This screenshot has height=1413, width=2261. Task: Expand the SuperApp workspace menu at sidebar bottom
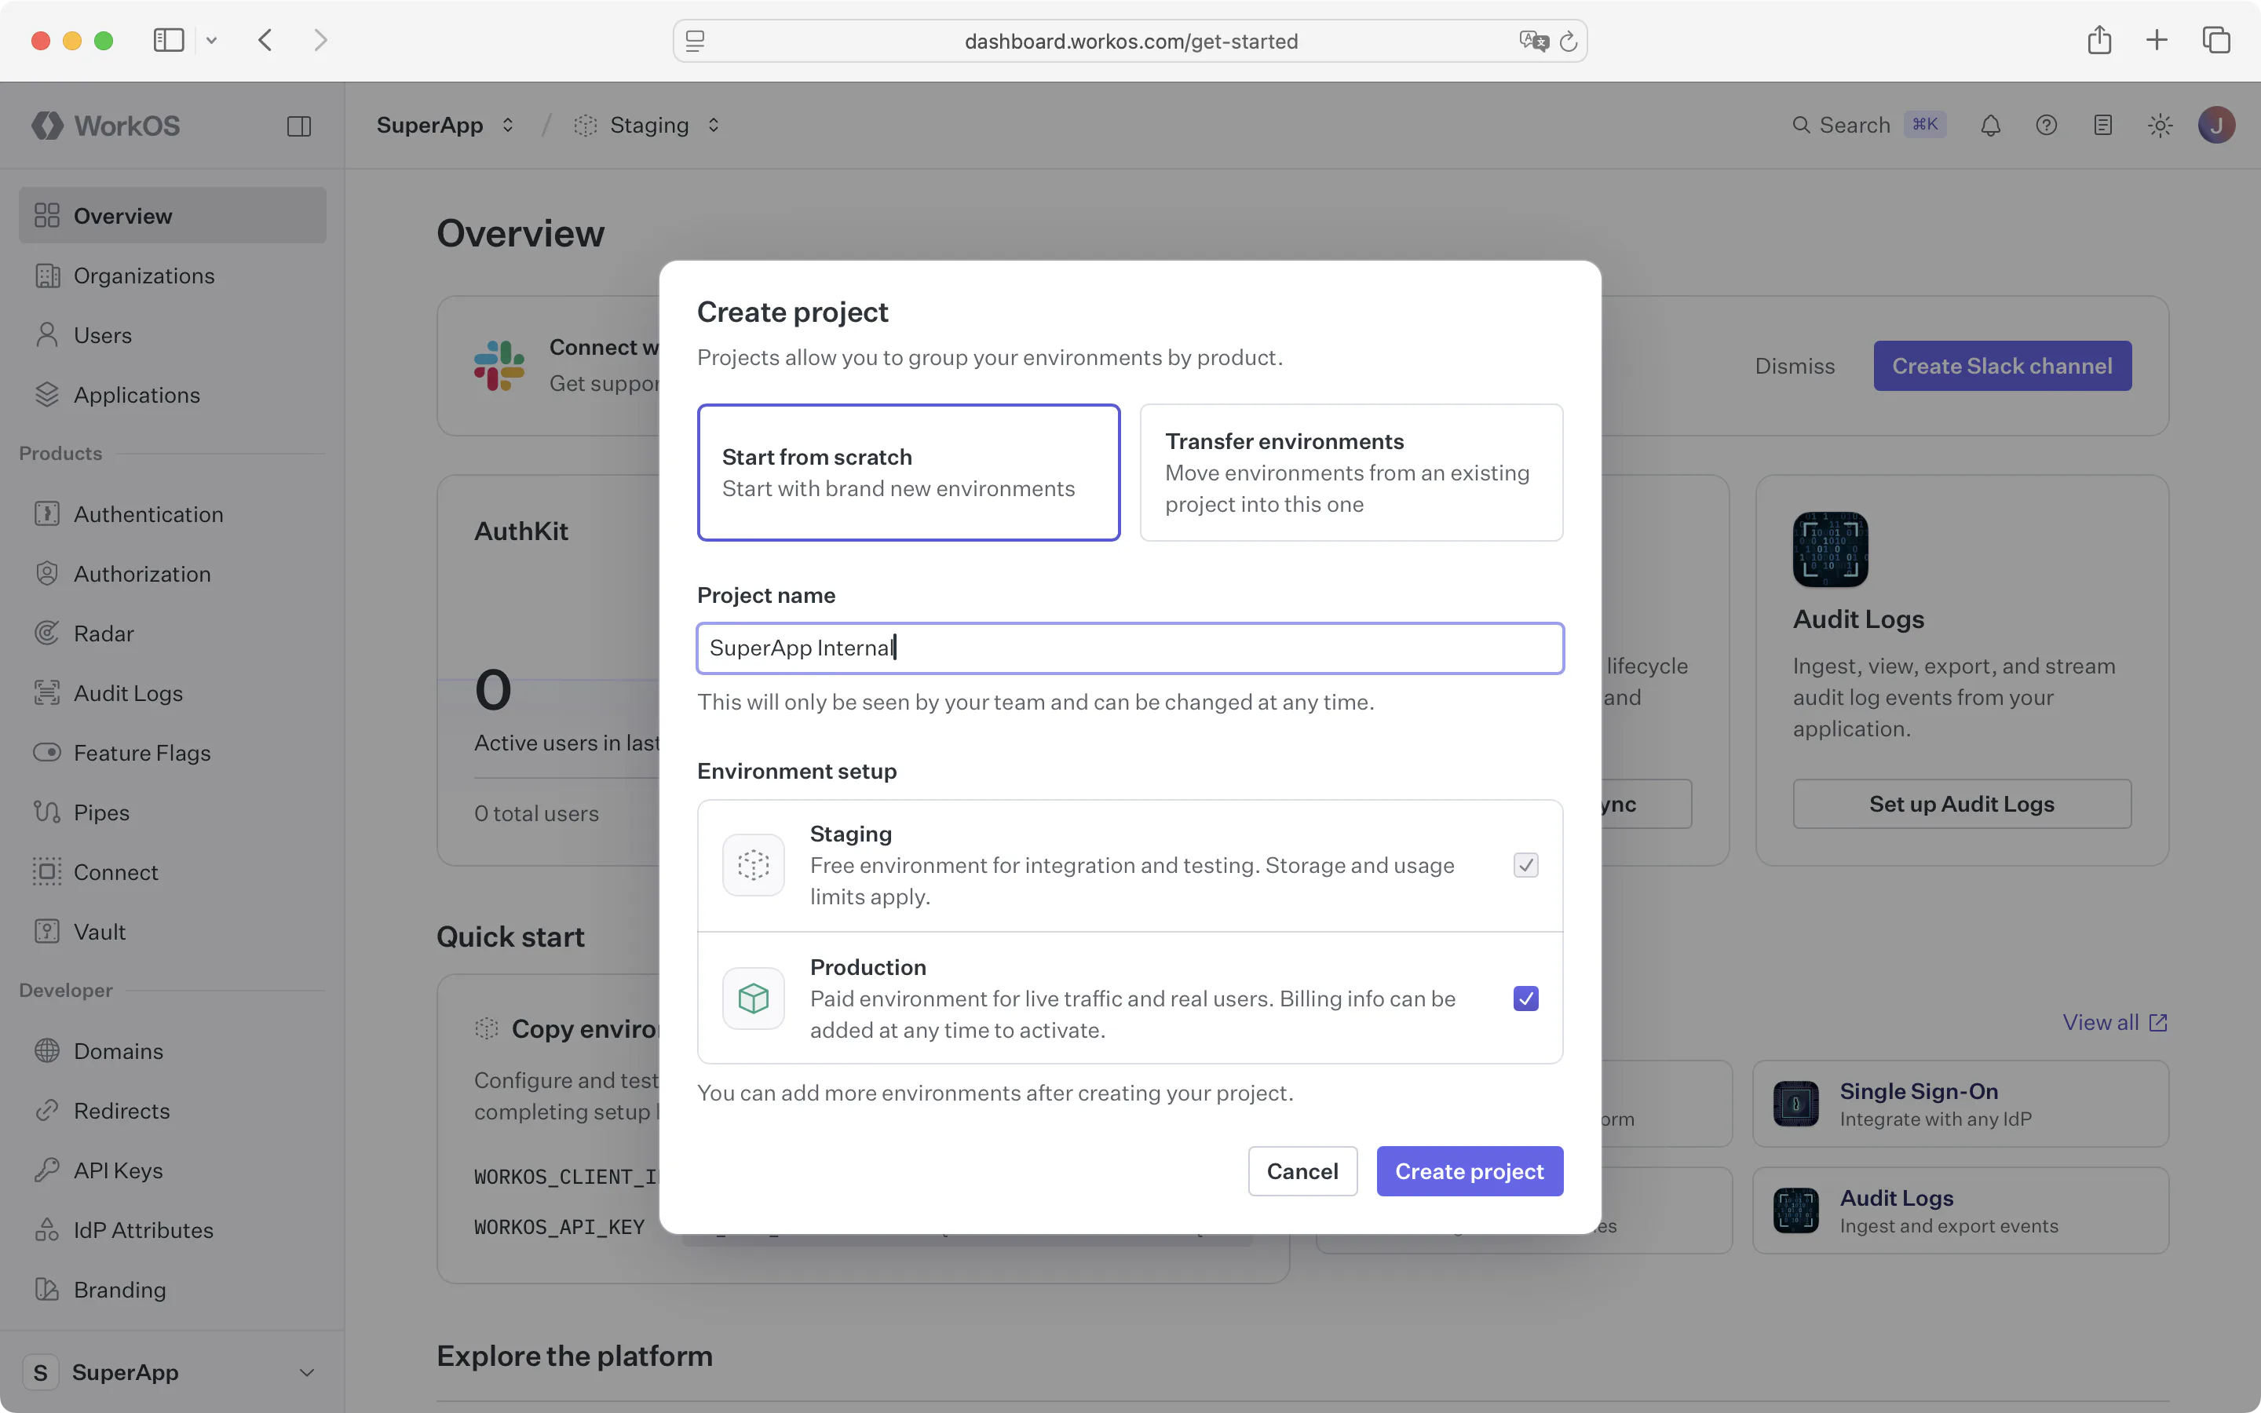pos(172,1372)
